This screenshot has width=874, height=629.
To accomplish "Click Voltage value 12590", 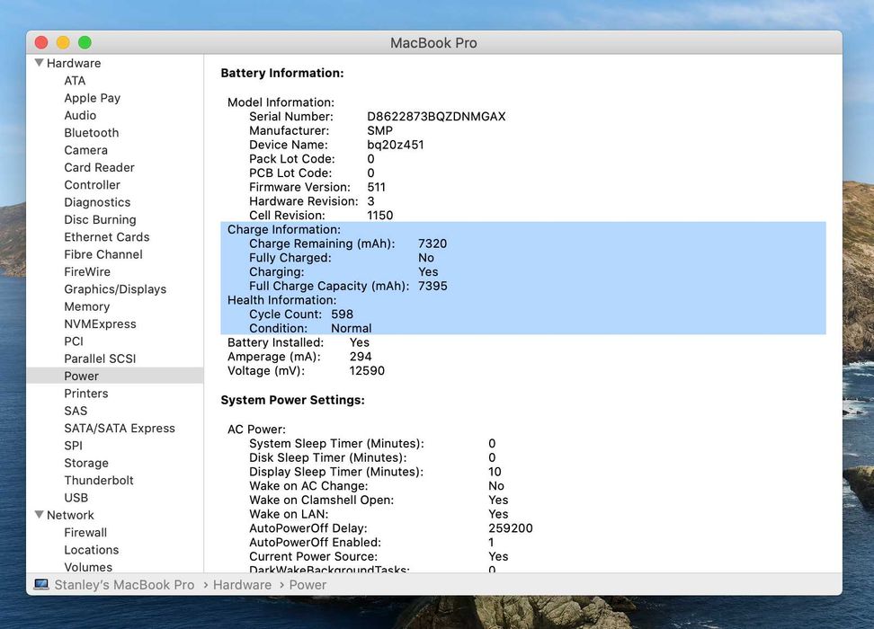I will (367, 370).
